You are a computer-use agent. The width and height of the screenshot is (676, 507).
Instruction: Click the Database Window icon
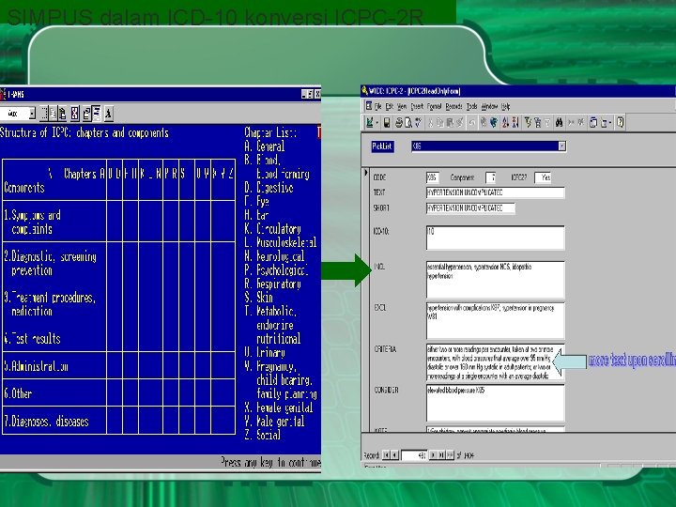593,122
